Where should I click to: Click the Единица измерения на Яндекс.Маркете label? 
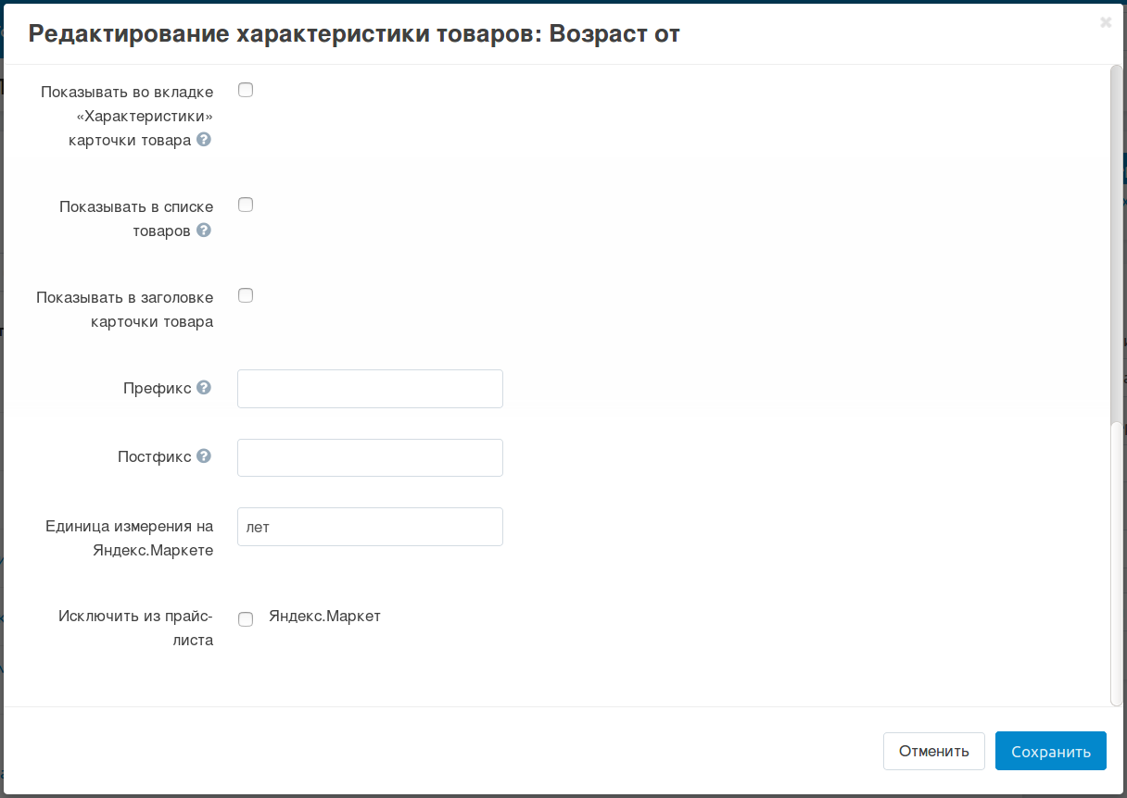pyautogui.click(x=129, y=538)
